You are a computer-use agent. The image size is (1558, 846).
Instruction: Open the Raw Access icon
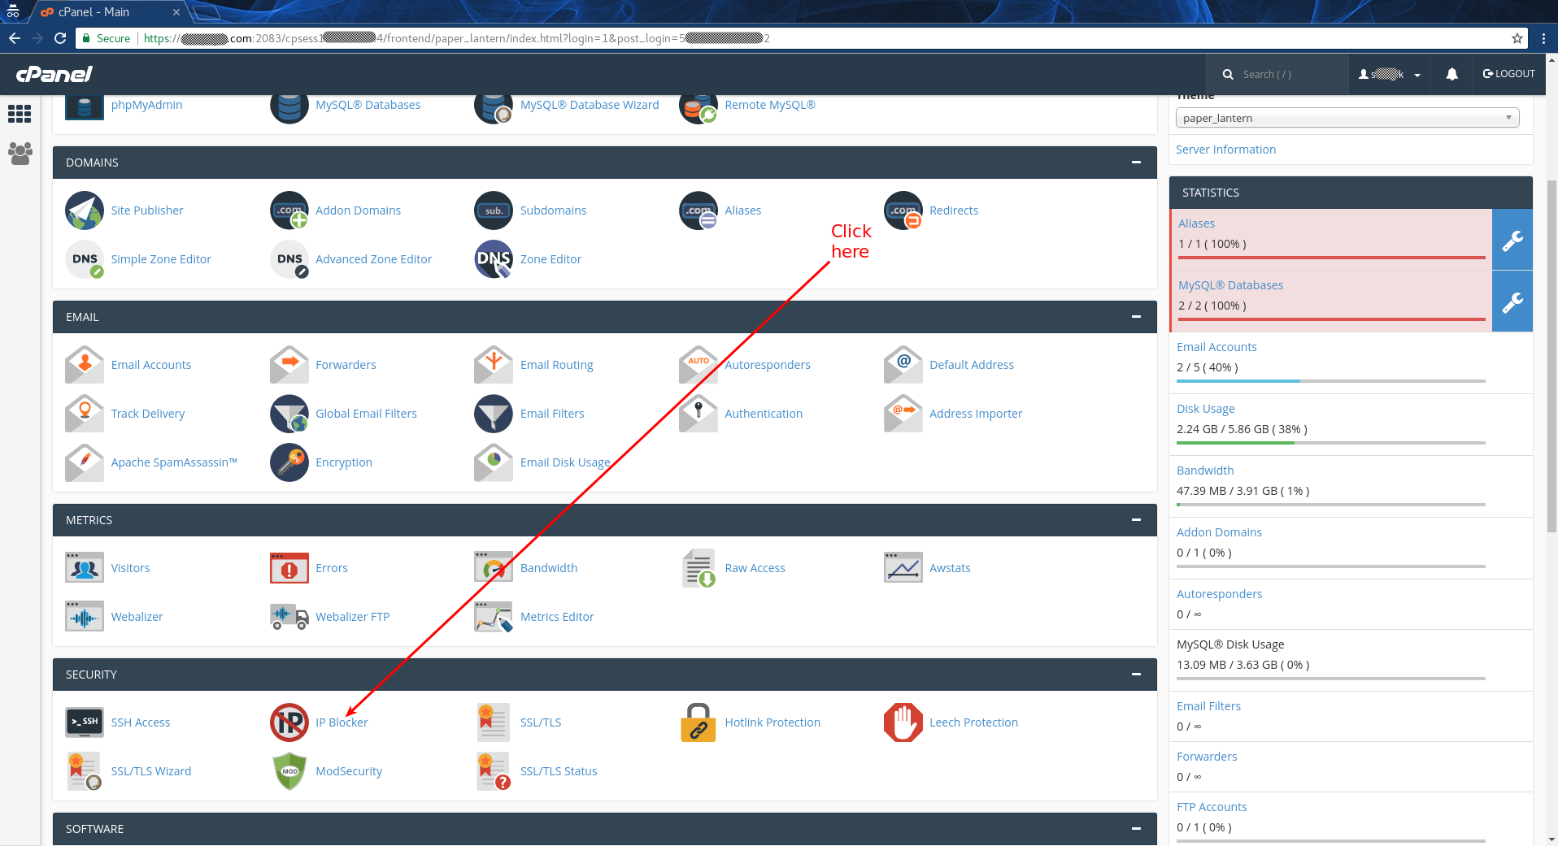click(x=698, y=568)
